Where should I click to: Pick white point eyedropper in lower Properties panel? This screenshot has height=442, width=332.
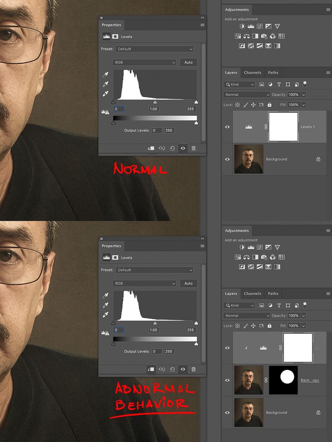click(x=105, y=315)
